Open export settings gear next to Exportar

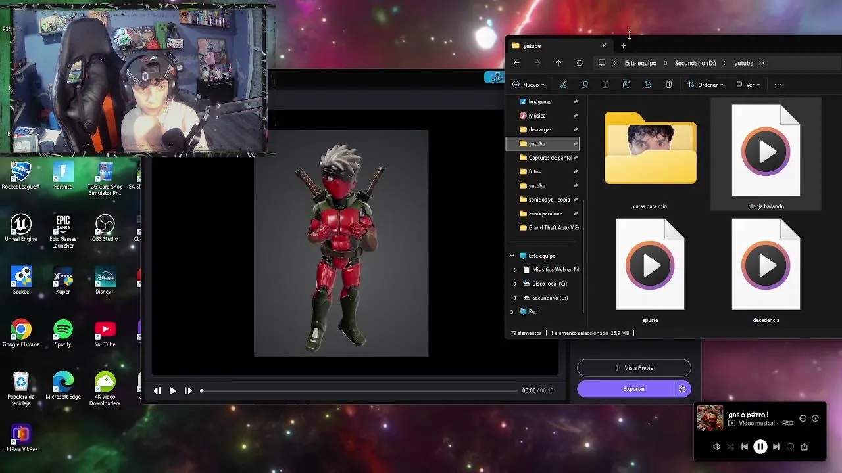click(682, 389)
